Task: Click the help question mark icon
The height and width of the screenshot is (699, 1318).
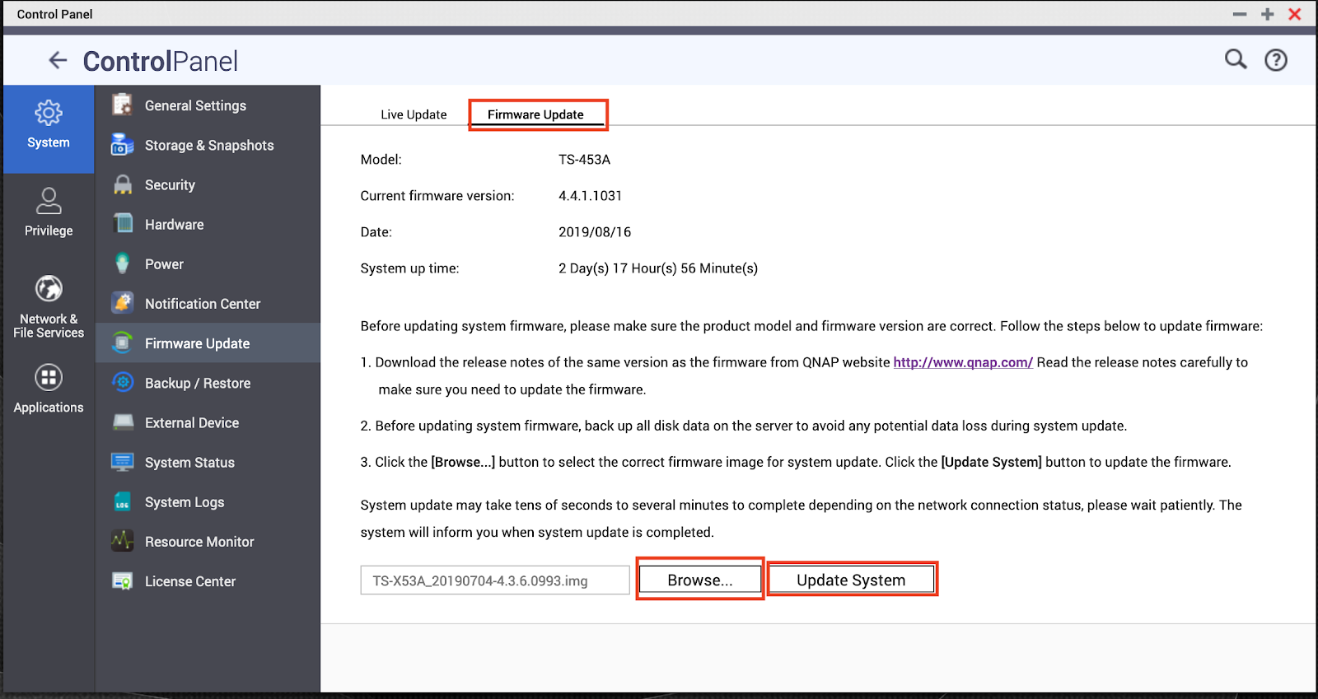Action: click(x=1275, y=60)
